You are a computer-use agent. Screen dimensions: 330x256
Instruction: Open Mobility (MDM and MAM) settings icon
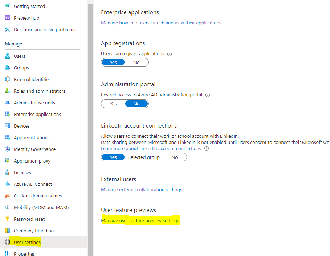[x=7, y=207]
